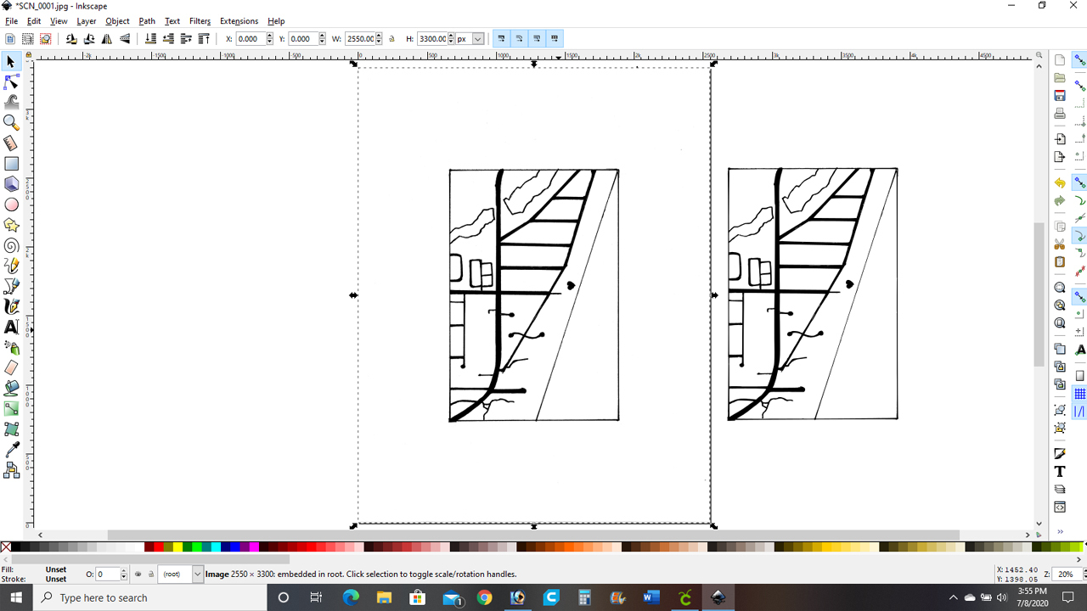Image resolution: width=1087 pixels, height=611 pixels.
Task: Select the Zoom tool in the toolbox
Action: (x=12, y=123)
